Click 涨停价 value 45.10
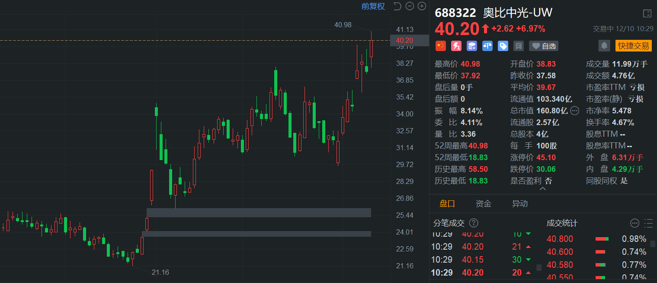The image size is (657, 283). point(546,158)
